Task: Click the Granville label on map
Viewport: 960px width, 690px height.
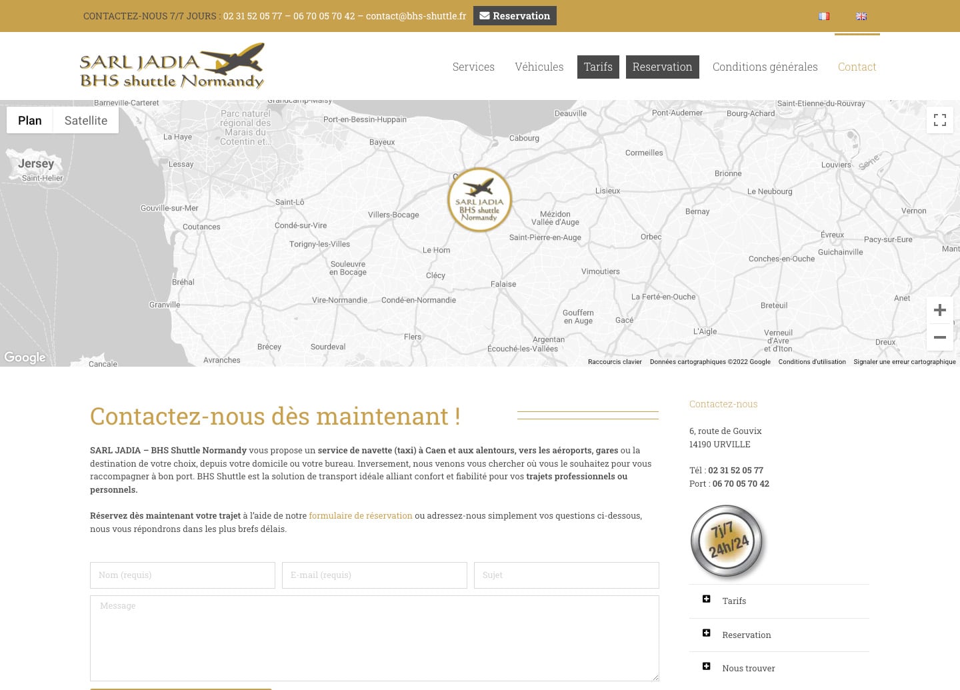Action: [165, 305]
